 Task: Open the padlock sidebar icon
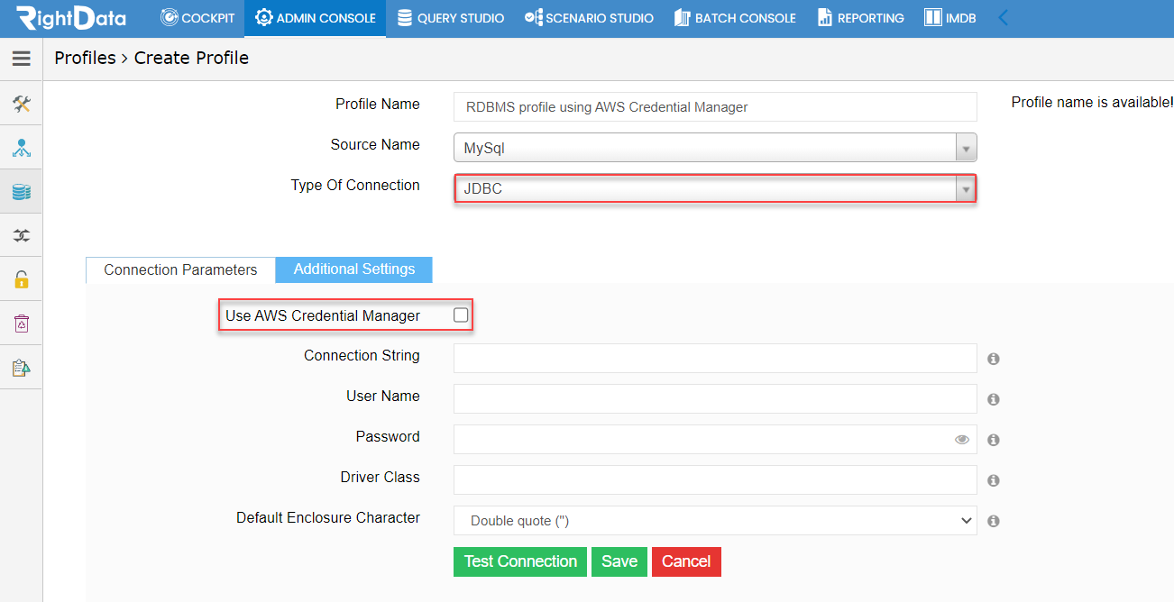pos(22,279)
